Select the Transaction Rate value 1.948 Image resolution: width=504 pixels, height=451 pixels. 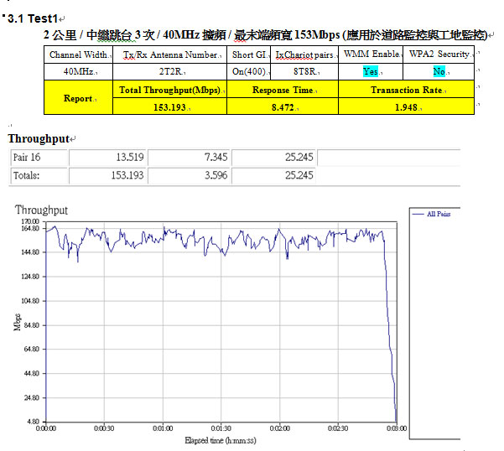[x=406, y=106]
